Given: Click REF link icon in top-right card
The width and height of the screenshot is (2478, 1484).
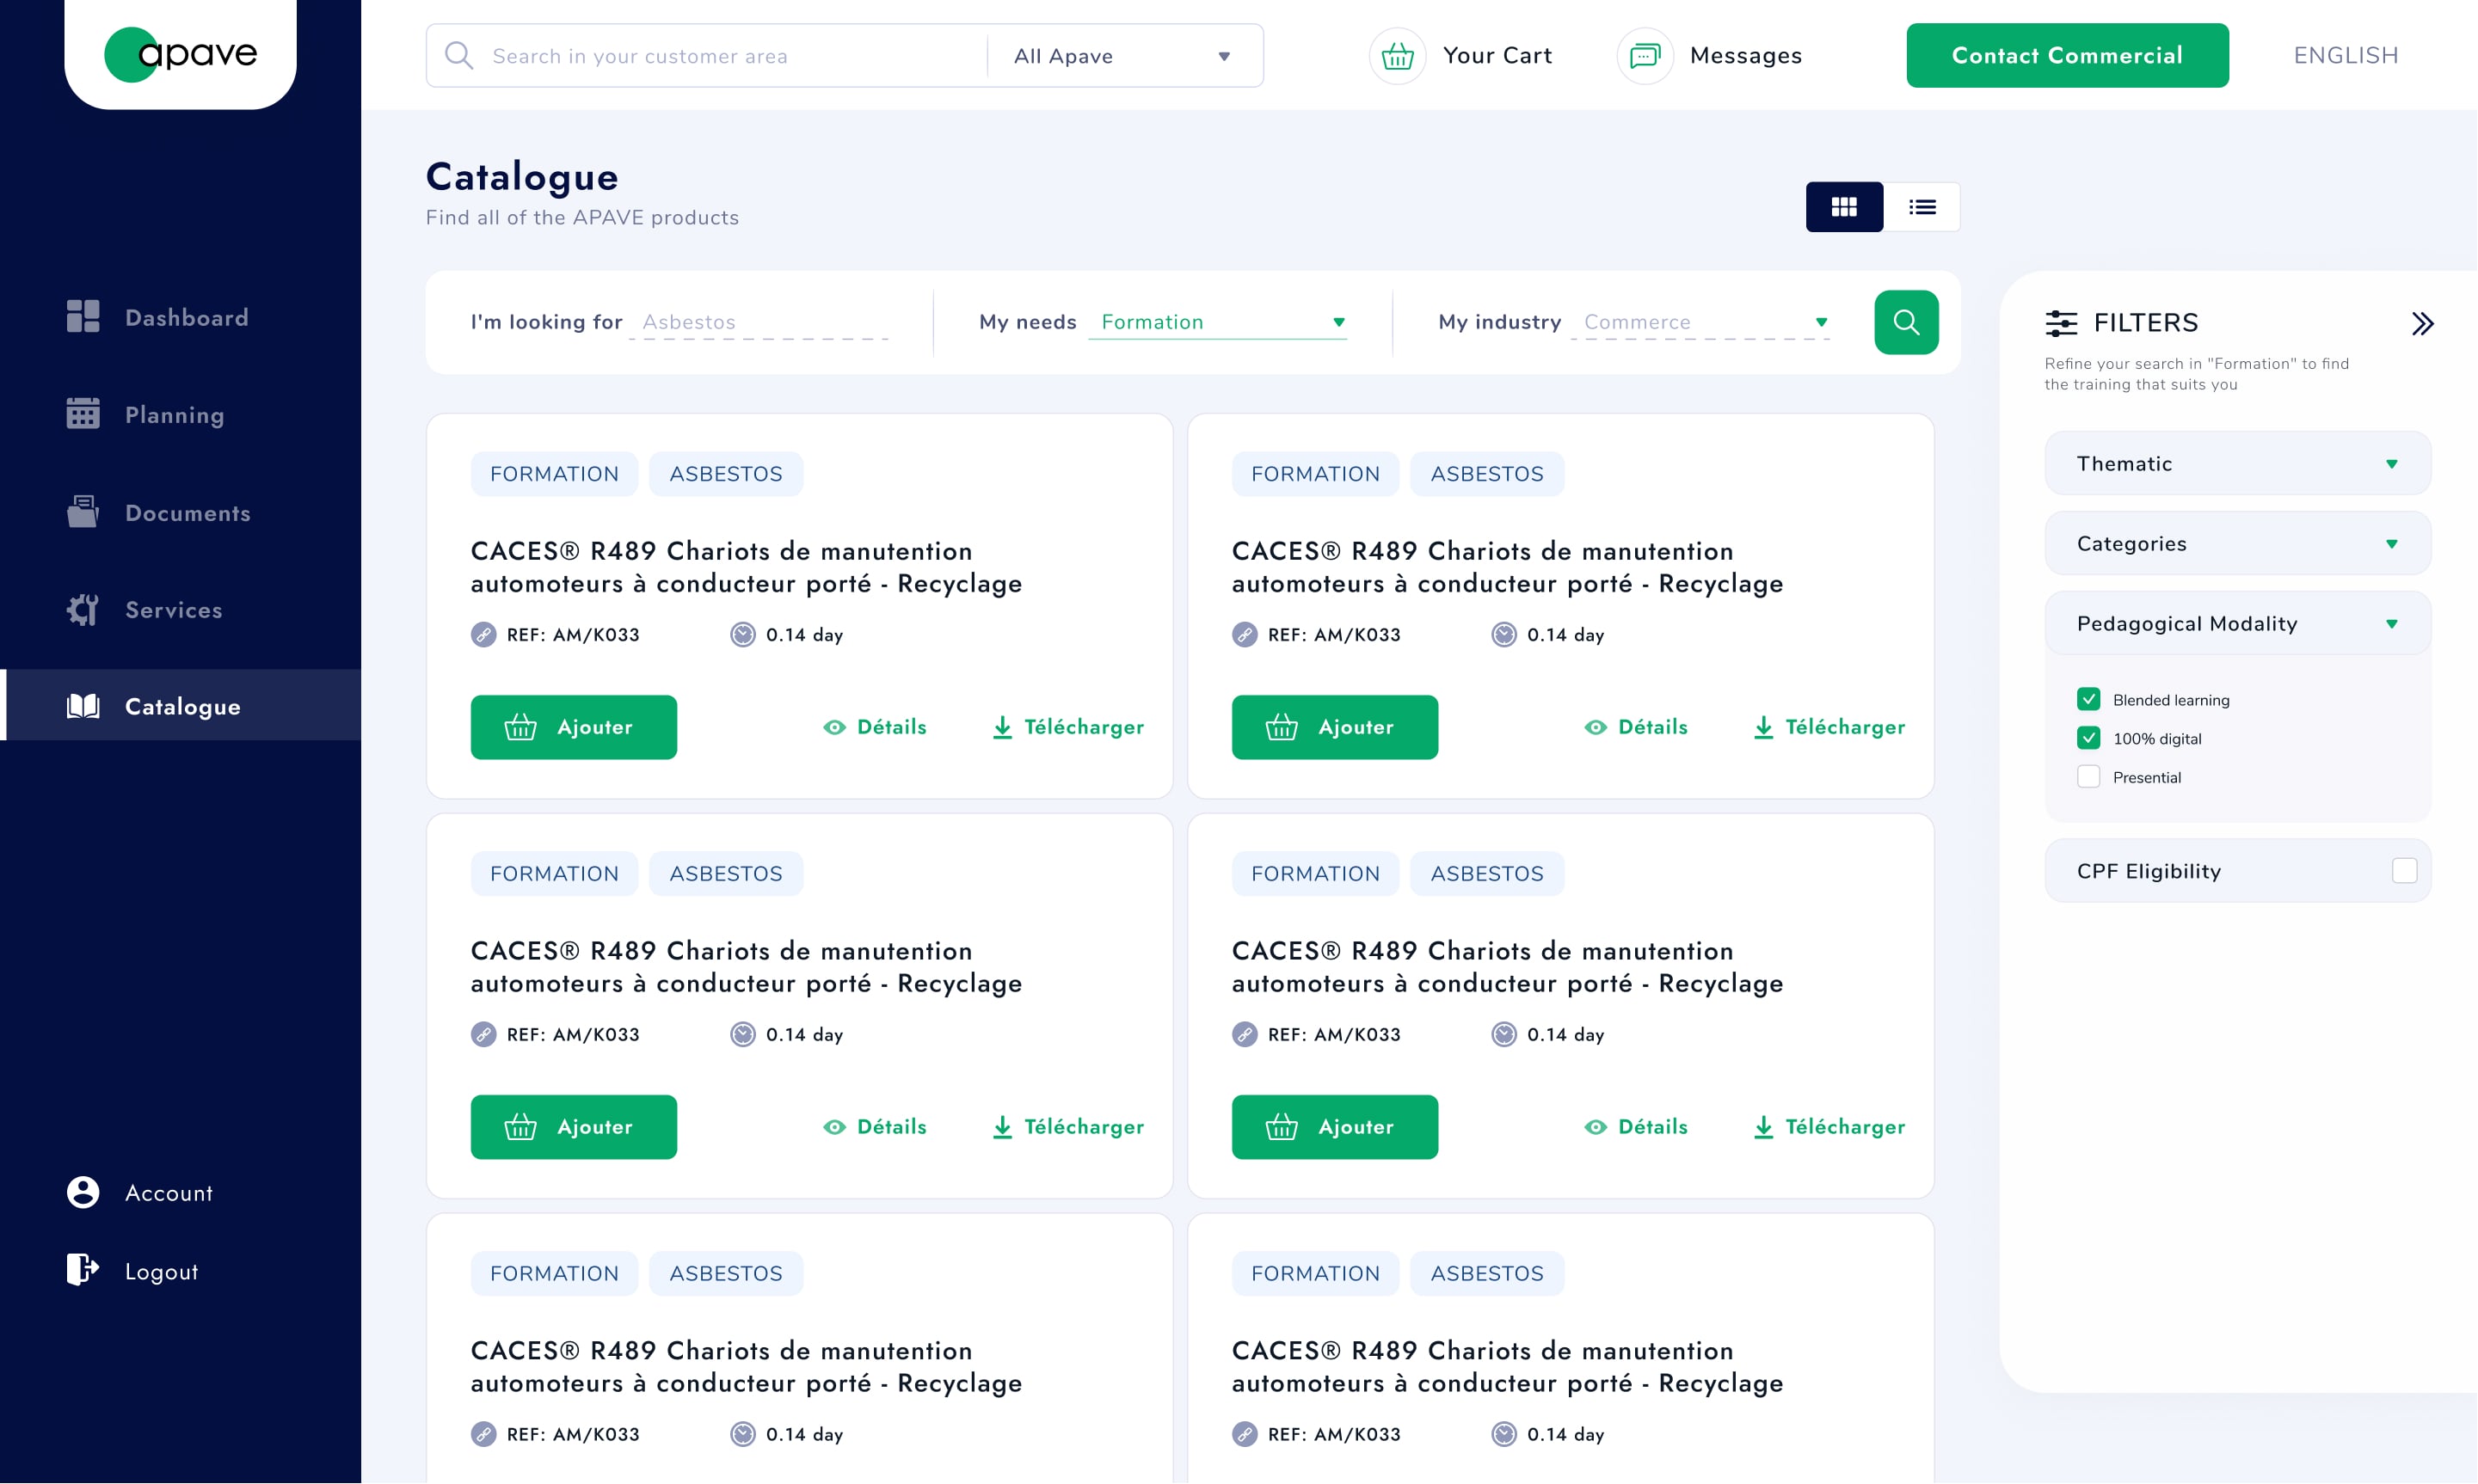Looking at the screenshot, I should click(1245, 635).
